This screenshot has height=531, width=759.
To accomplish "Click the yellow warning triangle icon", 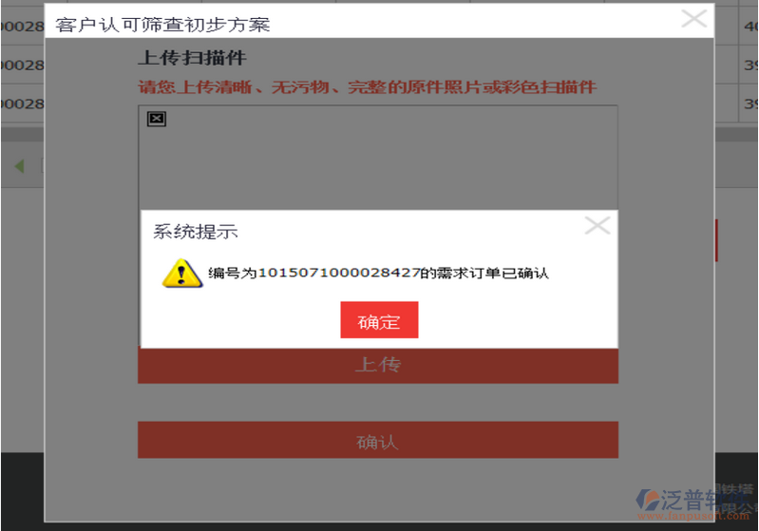I will click(x=181, y=274).
